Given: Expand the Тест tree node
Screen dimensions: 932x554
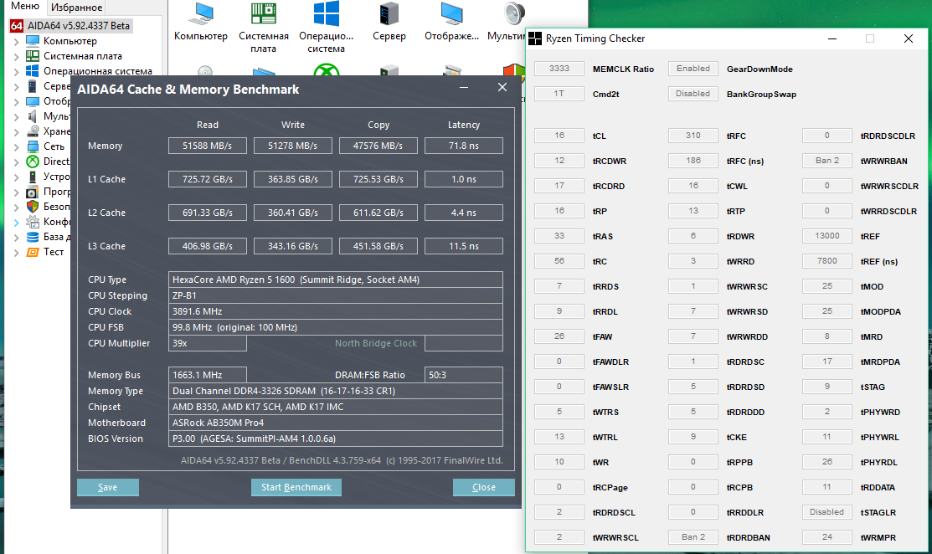Looking at the screenshot, I should tap(17, 253).
